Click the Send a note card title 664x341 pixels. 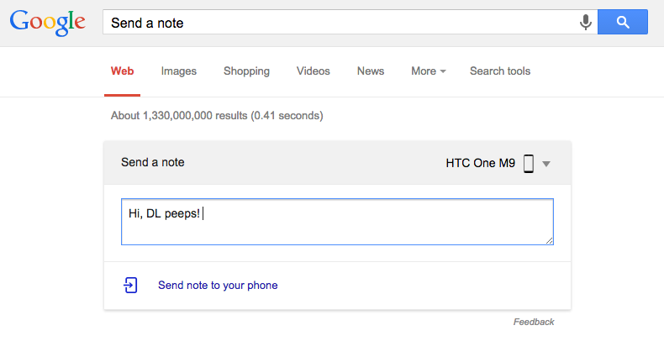pyautogui.click(x=153, y=162)
